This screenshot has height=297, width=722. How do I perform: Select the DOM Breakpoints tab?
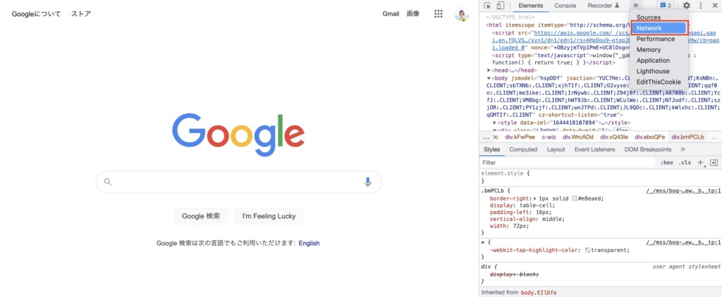pos(648,149)
